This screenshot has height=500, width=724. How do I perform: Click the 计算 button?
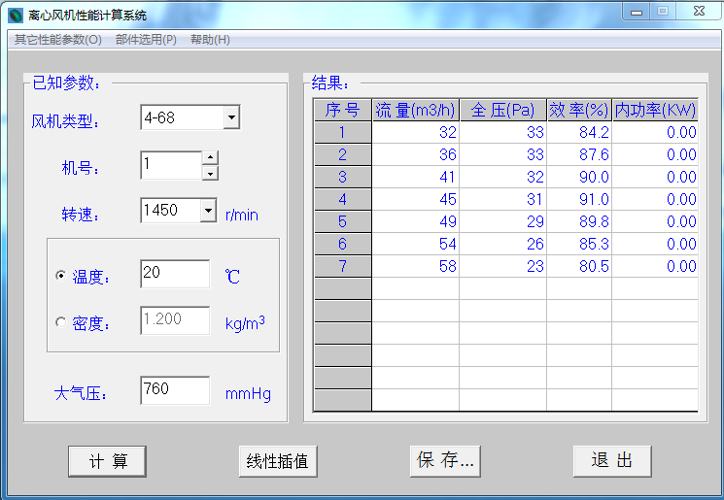pyautogui.click(x=107, y=461)
